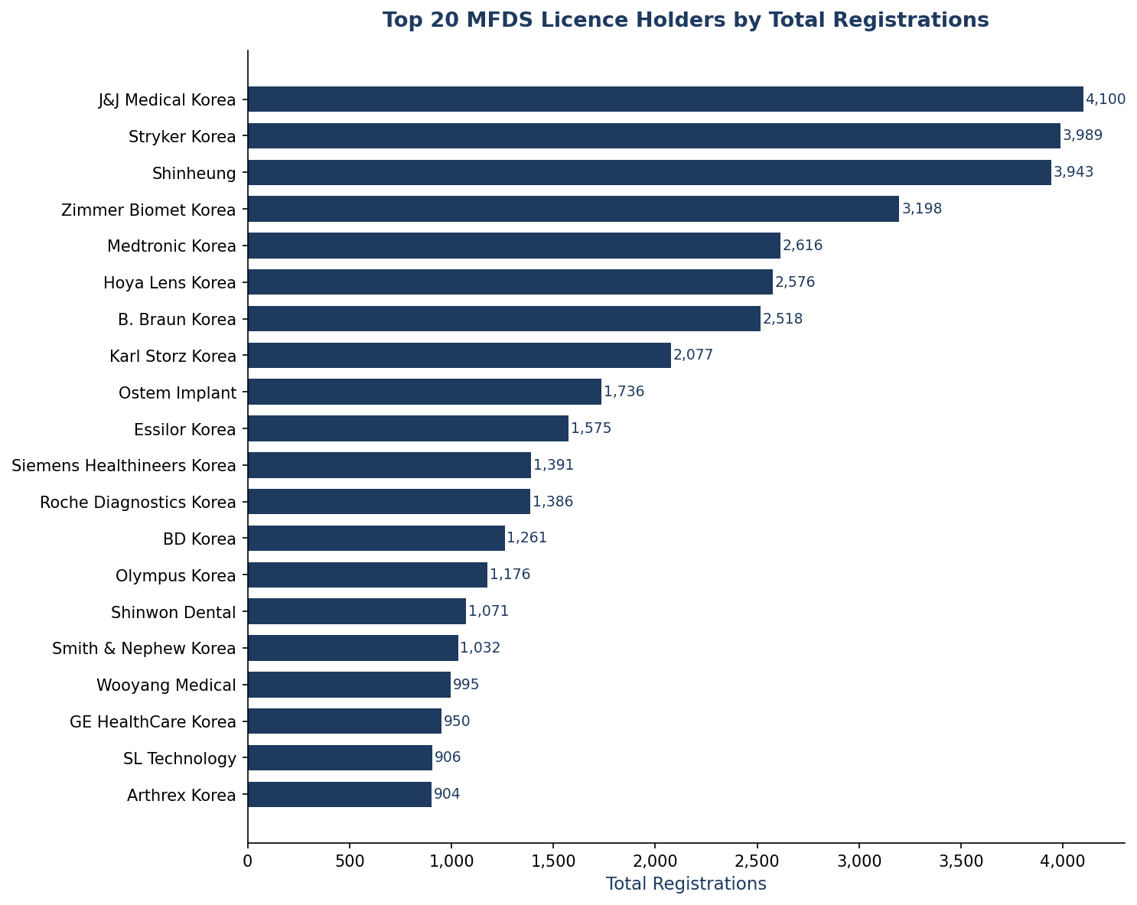Click the 'GE HealthCare Korea' label

(153, 722)
